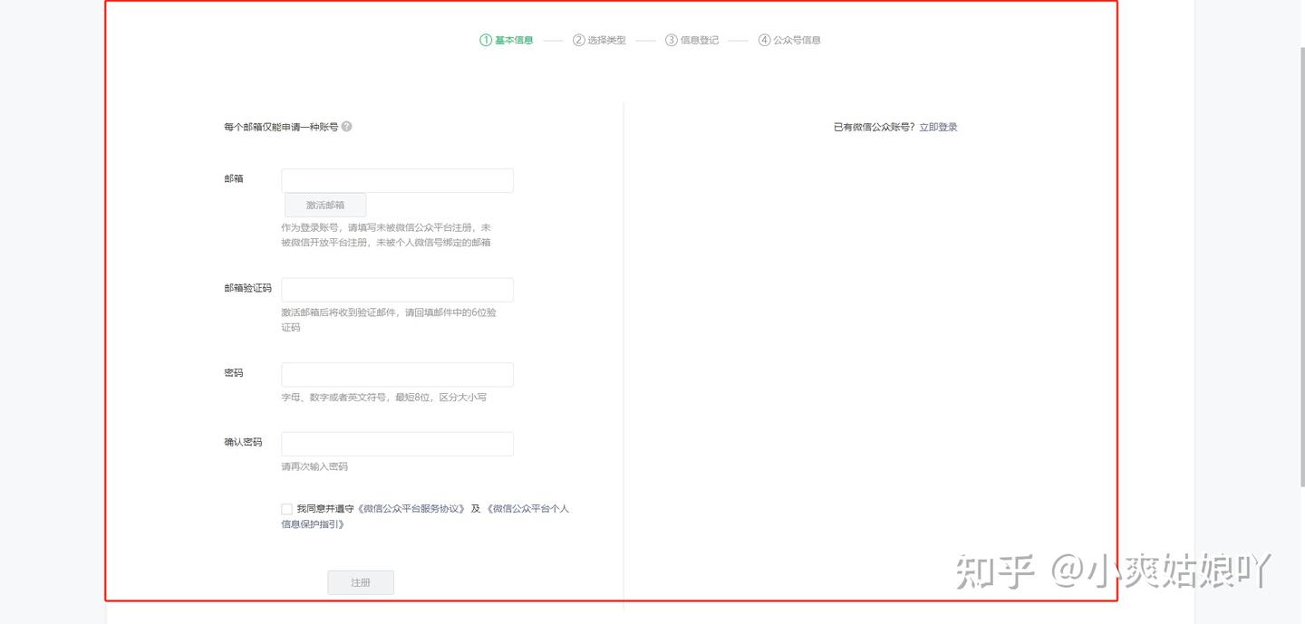The image size is (1305, 624).
Task: Click the 确认密码 input field
Action: (397, 444)
